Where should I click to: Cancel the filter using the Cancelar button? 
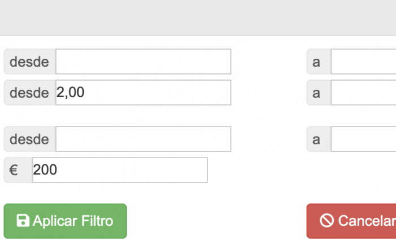[351, 221]
